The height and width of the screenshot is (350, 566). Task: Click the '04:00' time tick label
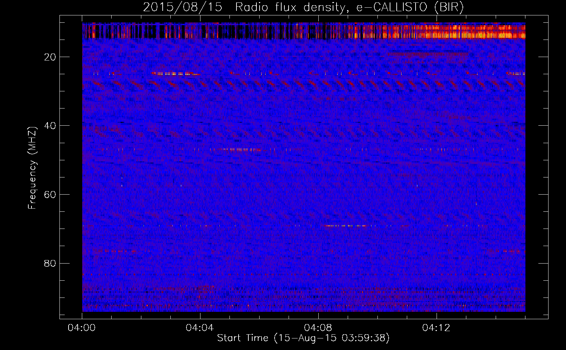82,328
